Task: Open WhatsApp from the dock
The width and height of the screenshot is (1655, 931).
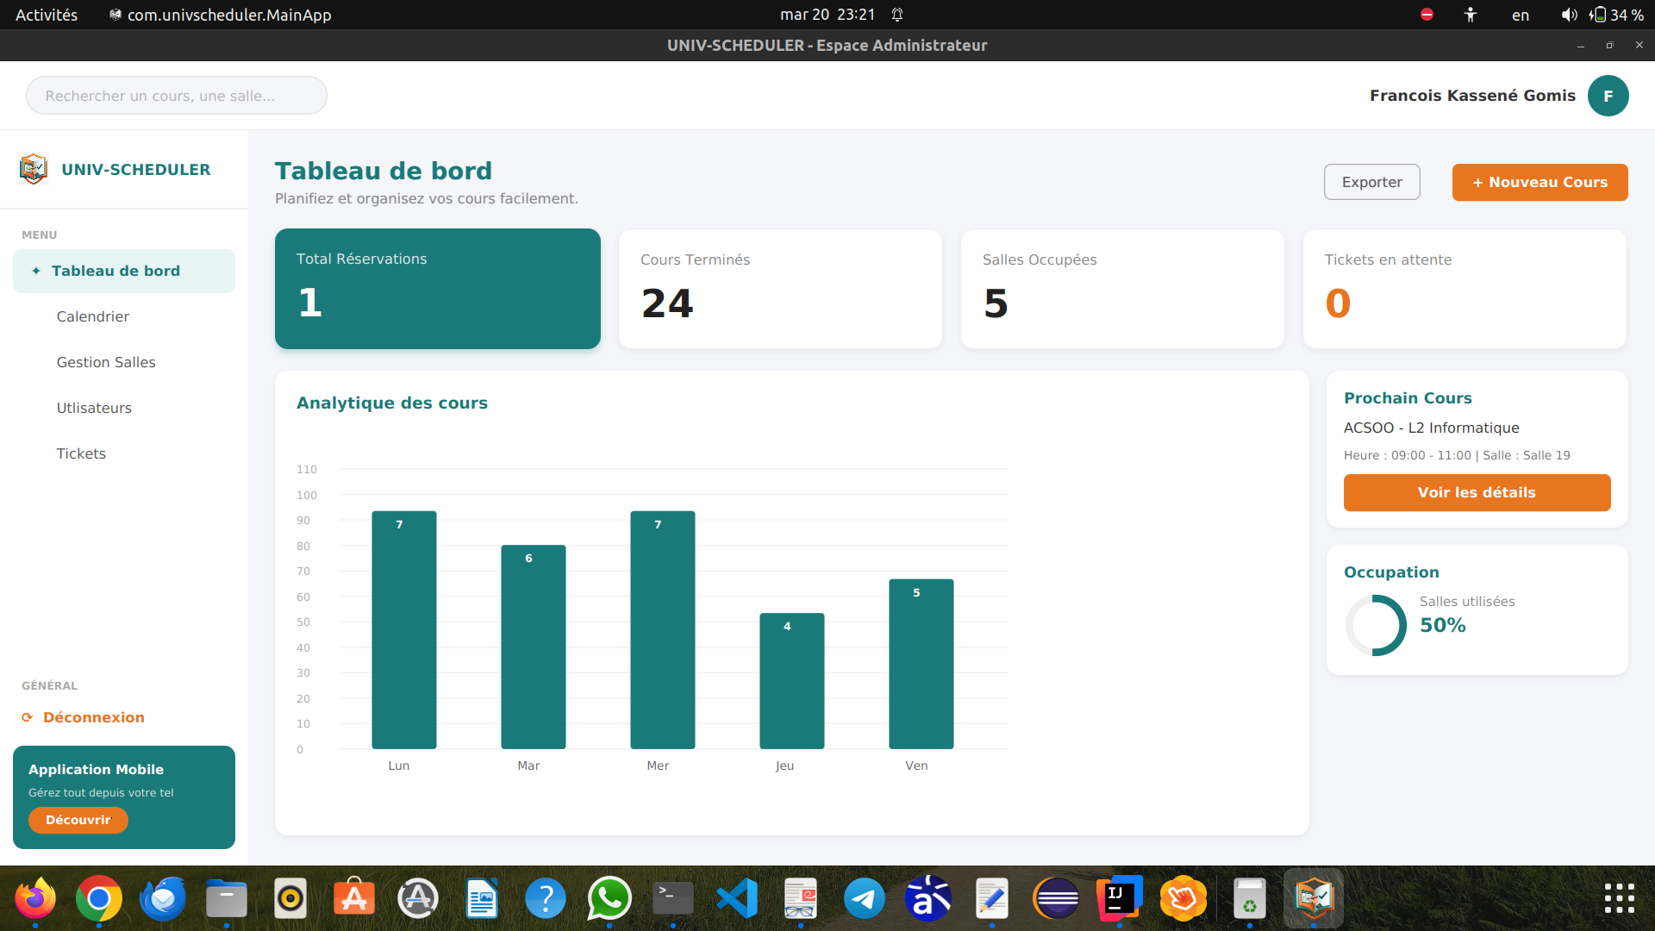Action: (x=609, y=898)
